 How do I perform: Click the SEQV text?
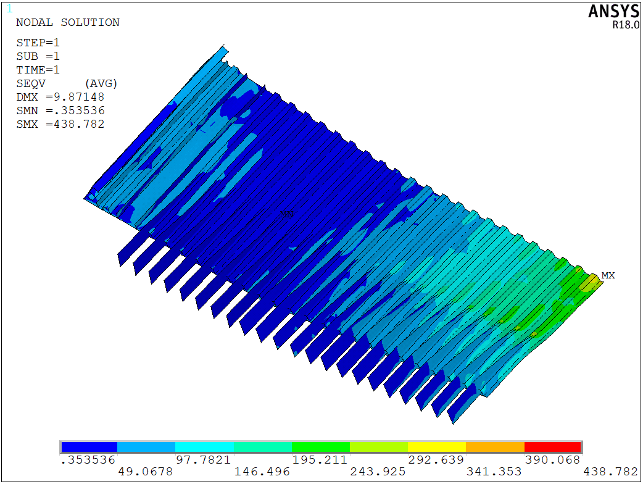[x=31, y=84]
